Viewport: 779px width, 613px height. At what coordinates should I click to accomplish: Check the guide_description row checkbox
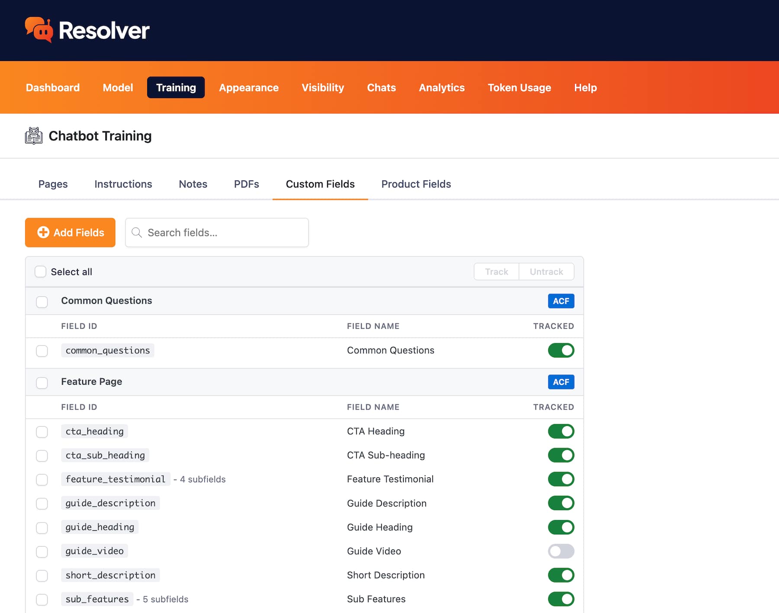[42, 503]
